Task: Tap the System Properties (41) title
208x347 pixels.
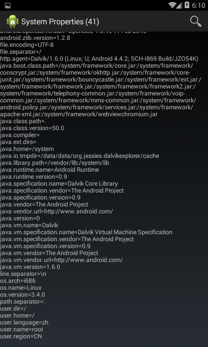Action: coord(60,22)
